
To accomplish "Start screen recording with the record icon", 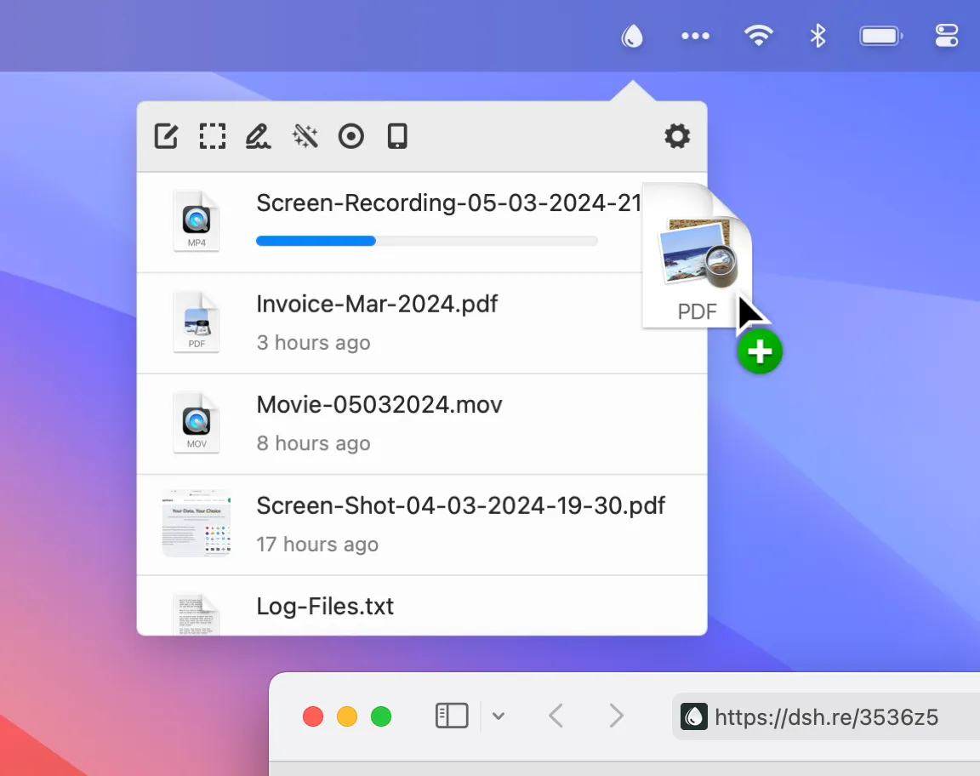I will [350, 136].
